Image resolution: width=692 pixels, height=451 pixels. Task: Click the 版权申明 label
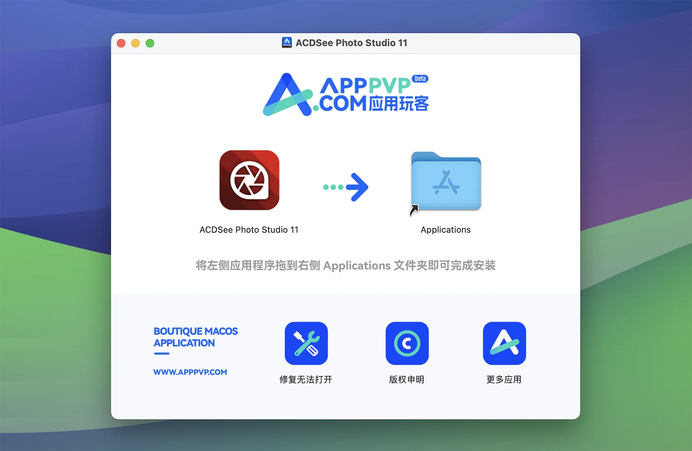pyautogui.click(x=407, y=379)
